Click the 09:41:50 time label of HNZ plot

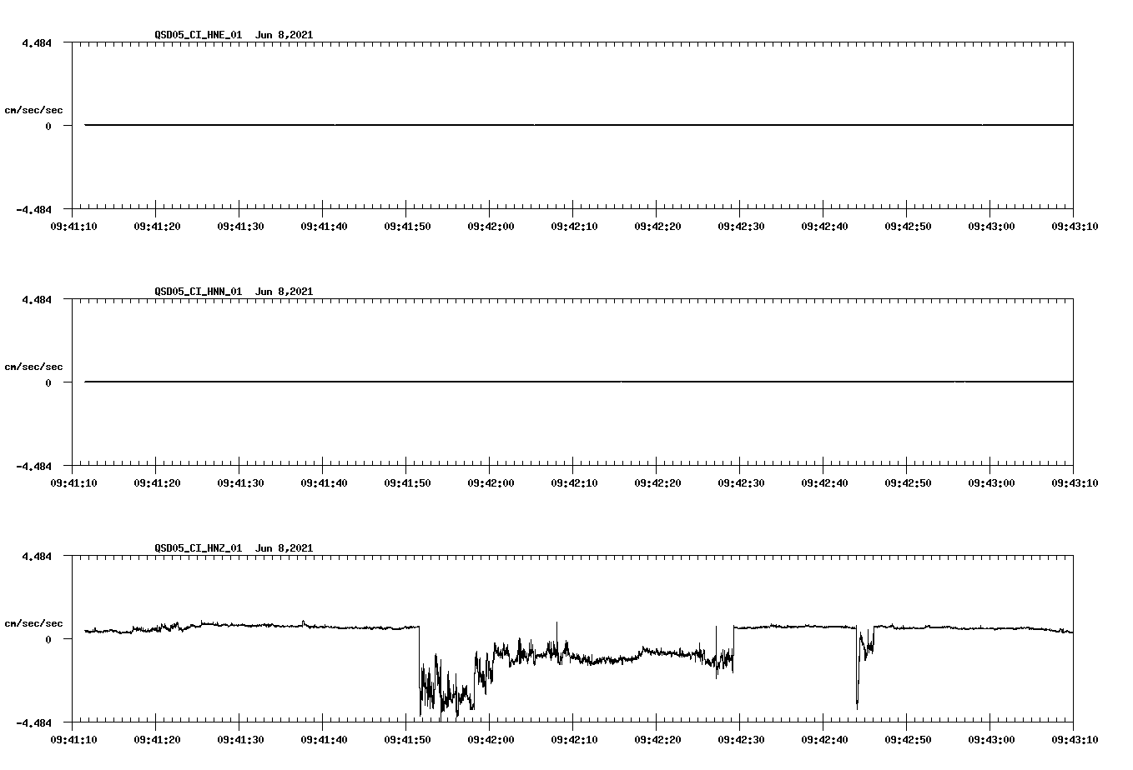pos(407,739)
